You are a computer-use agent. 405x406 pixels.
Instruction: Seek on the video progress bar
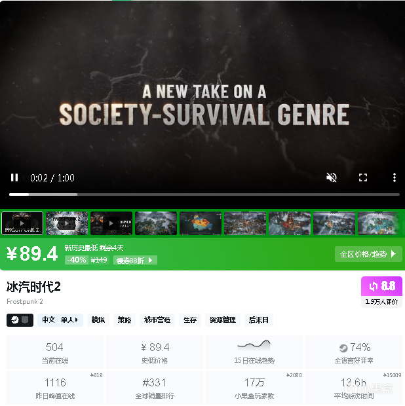(x=204, y=194)
